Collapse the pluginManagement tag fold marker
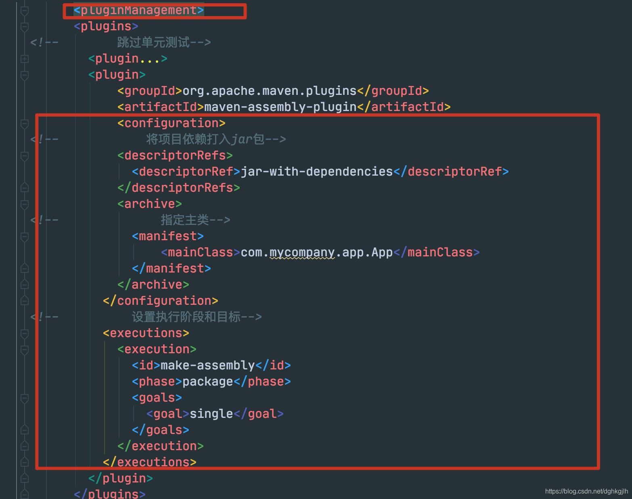Image resolution: width=632 pixels, height=499 pixels. [x=25, y=11]
